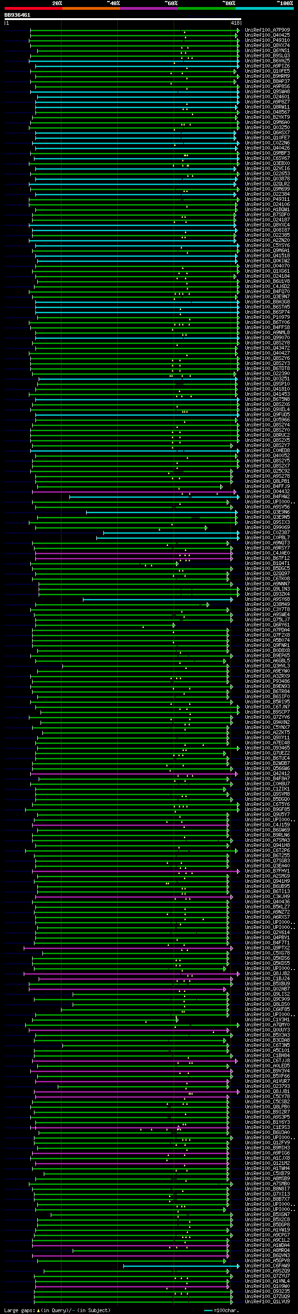Open hit UniRef100_P49310
The height and width of the screenshot is (1314, 298).
[x=267, y=40]
